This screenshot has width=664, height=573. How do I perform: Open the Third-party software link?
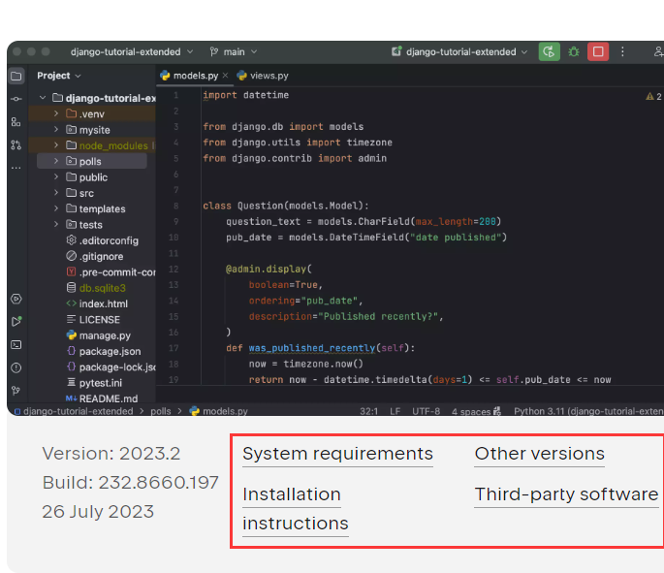tap(566, 494)
